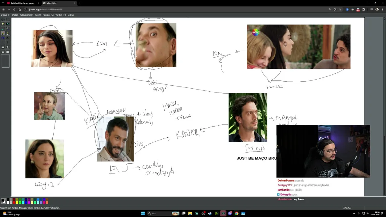
Task: Select the Magnifier tool
Action: tap(8, 28)
